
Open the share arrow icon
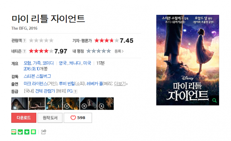(44, 132)
